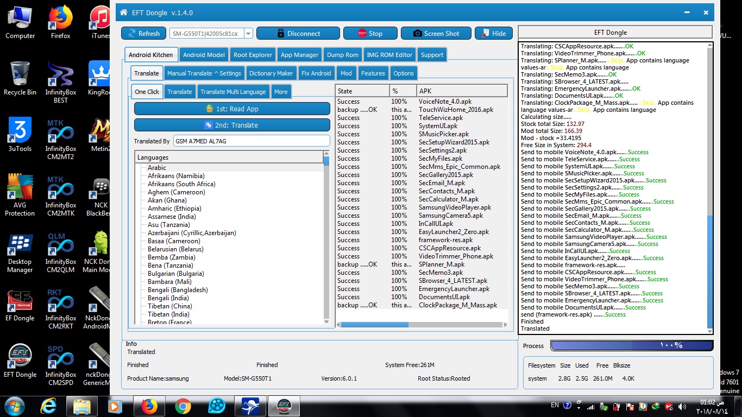
Task: Select Bulgarian (Bulgaria) language
Action: 176,274
